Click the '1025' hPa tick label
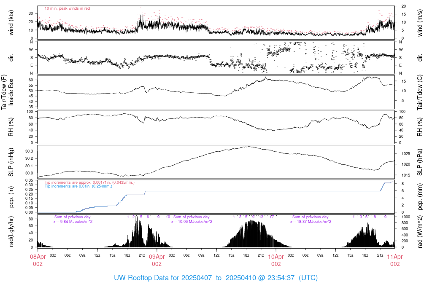 (406, 154)
